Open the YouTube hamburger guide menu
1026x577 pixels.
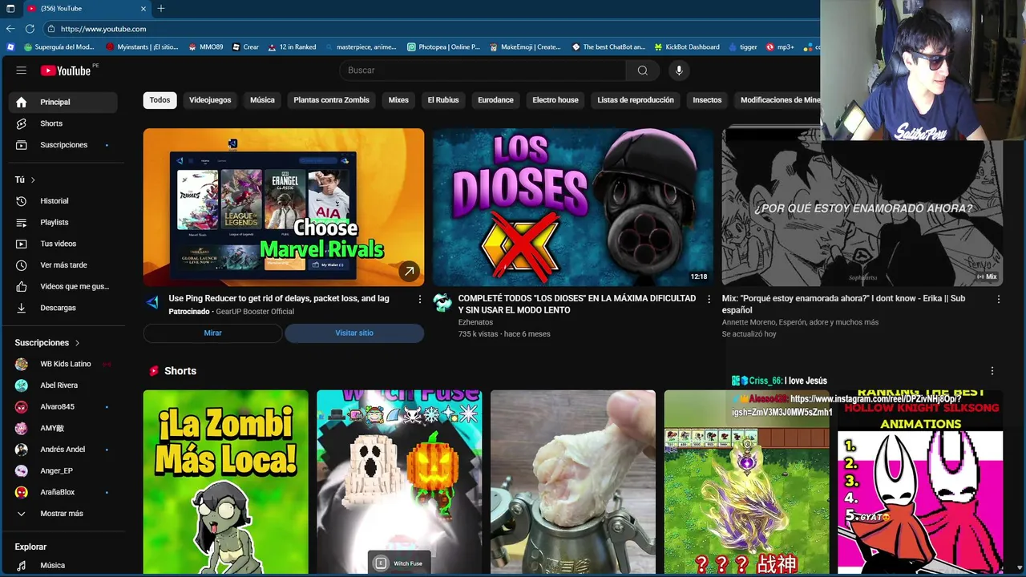click(22, 71)
